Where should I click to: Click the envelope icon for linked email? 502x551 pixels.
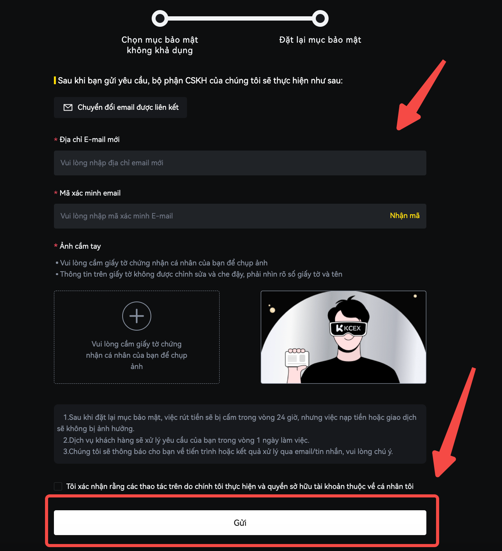pos(68,107)
